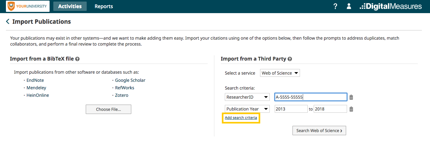Click the YourUniversity shield logo

coord(11,6)
